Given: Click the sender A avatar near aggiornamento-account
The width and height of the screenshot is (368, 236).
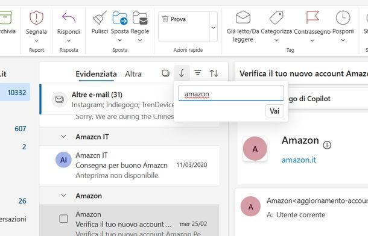Looking at the screenshot, I should [x=250, y=206].
